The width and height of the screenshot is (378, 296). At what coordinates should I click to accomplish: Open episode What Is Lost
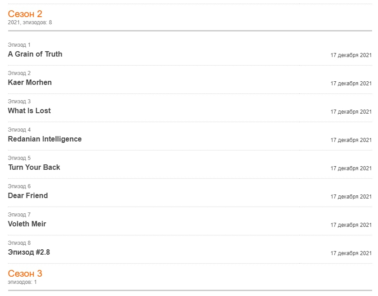[29, 111]
